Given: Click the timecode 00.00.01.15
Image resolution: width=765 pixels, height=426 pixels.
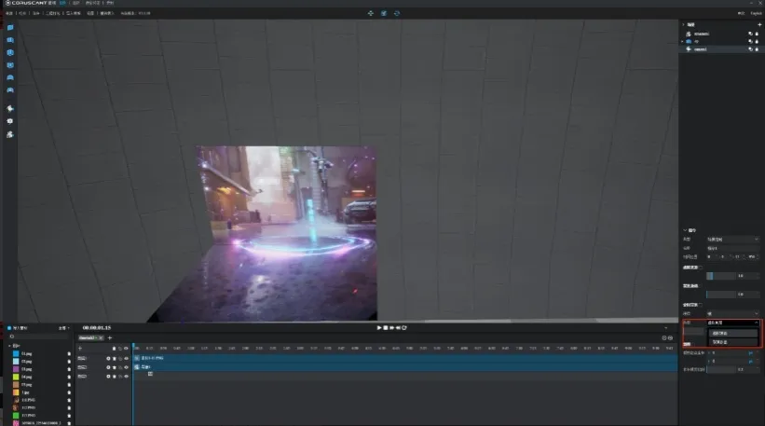Looking at the screenshot, I should pyautogui.click(x=97, y=328).
